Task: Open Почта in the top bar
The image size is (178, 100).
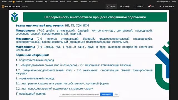Action: (x=11, y=2)
